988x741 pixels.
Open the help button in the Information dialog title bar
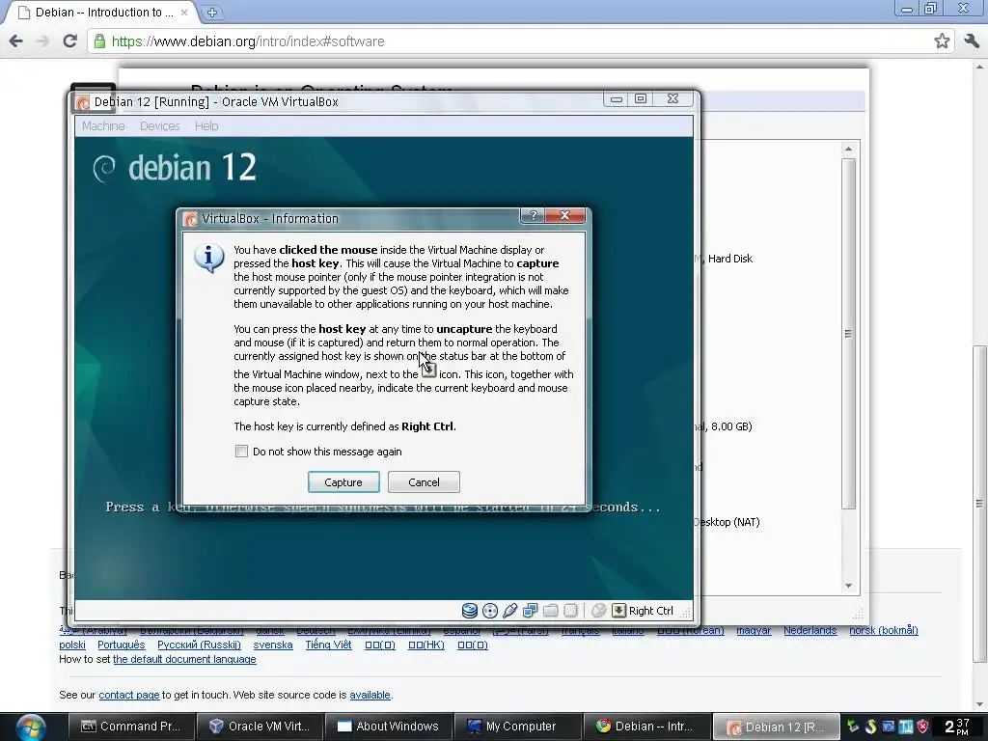point(533,215)
